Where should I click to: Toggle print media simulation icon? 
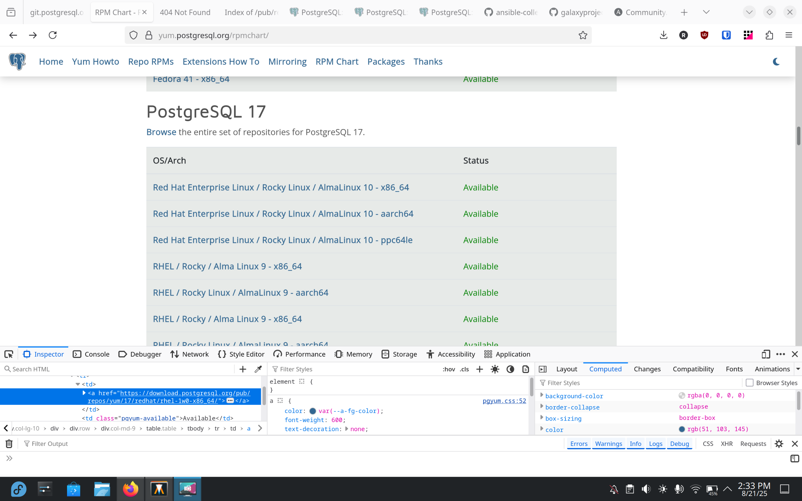pyautogui.click(x=526, y=369)
